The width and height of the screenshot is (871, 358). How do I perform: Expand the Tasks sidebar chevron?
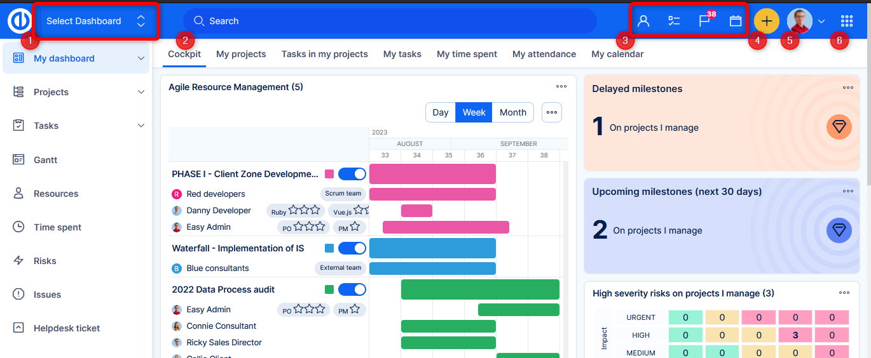pyautogui.click(x=141, y=126)
